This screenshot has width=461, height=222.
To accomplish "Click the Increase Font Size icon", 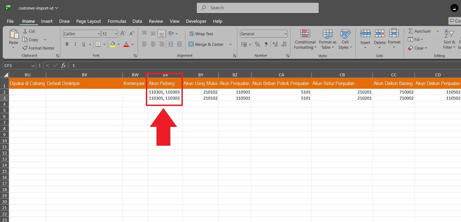I will (123, 34).
